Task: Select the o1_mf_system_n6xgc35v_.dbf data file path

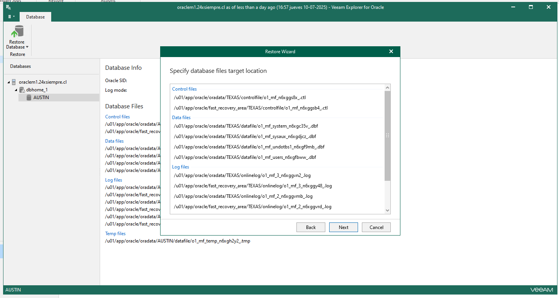Action: point(246,126)
